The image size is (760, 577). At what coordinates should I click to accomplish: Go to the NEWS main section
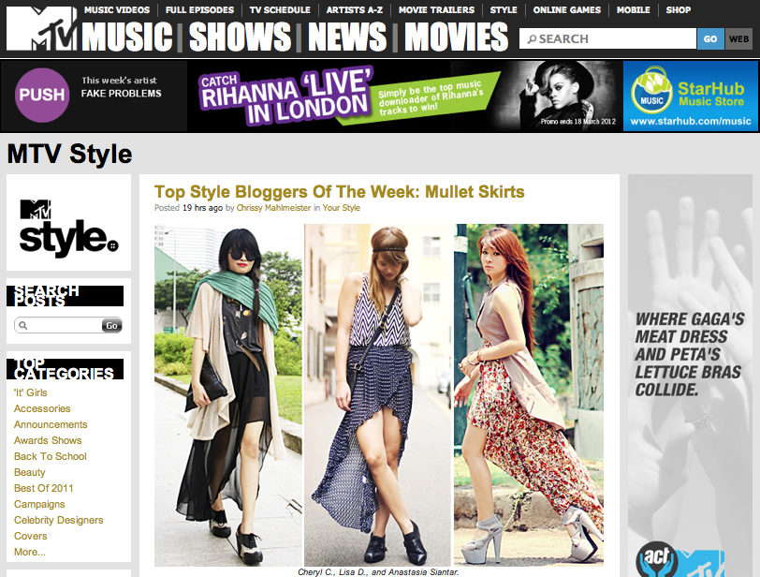347,37
